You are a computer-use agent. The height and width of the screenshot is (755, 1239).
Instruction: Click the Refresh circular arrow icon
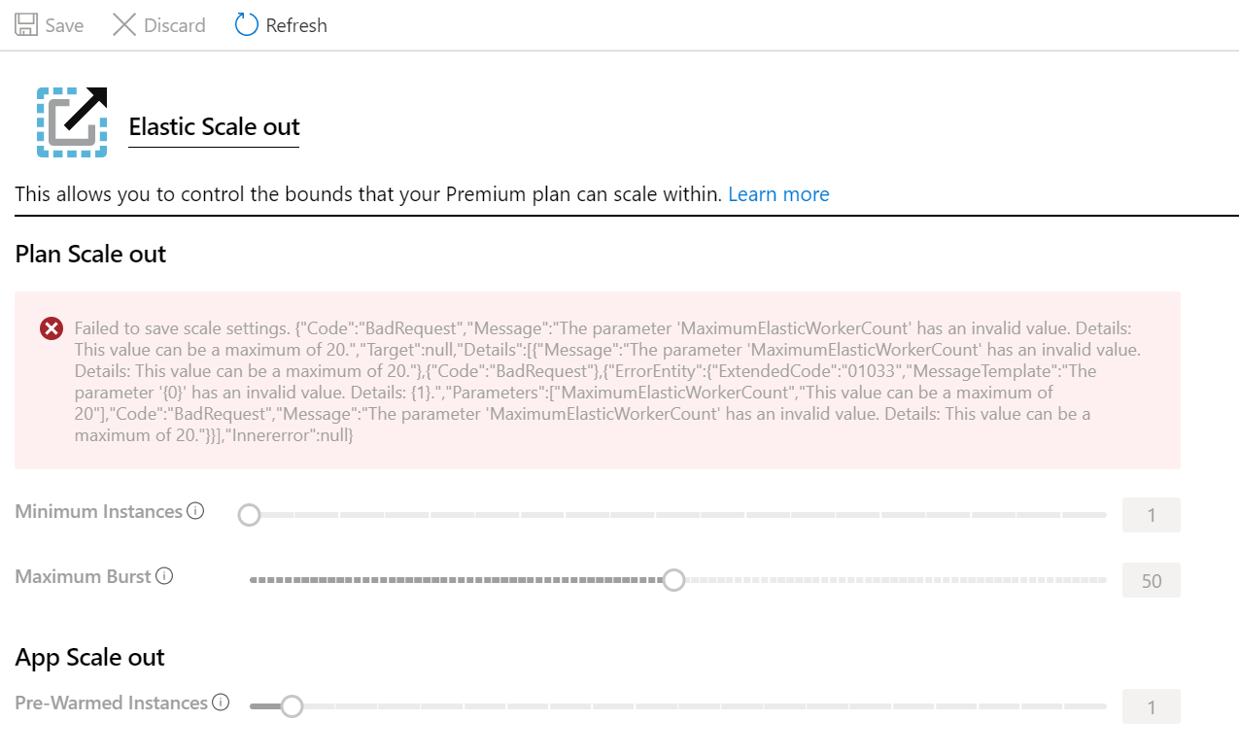[x=246, y=24]
